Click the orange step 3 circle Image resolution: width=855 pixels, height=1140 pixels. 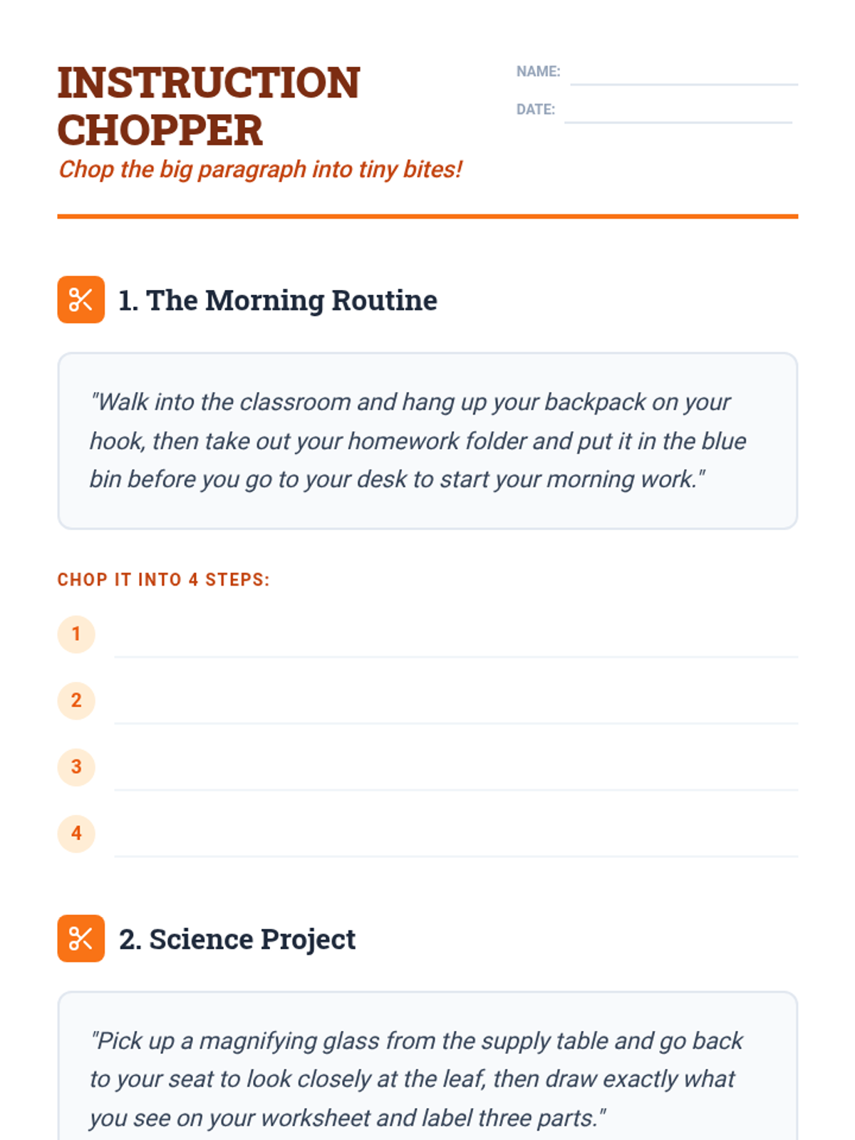76,767
